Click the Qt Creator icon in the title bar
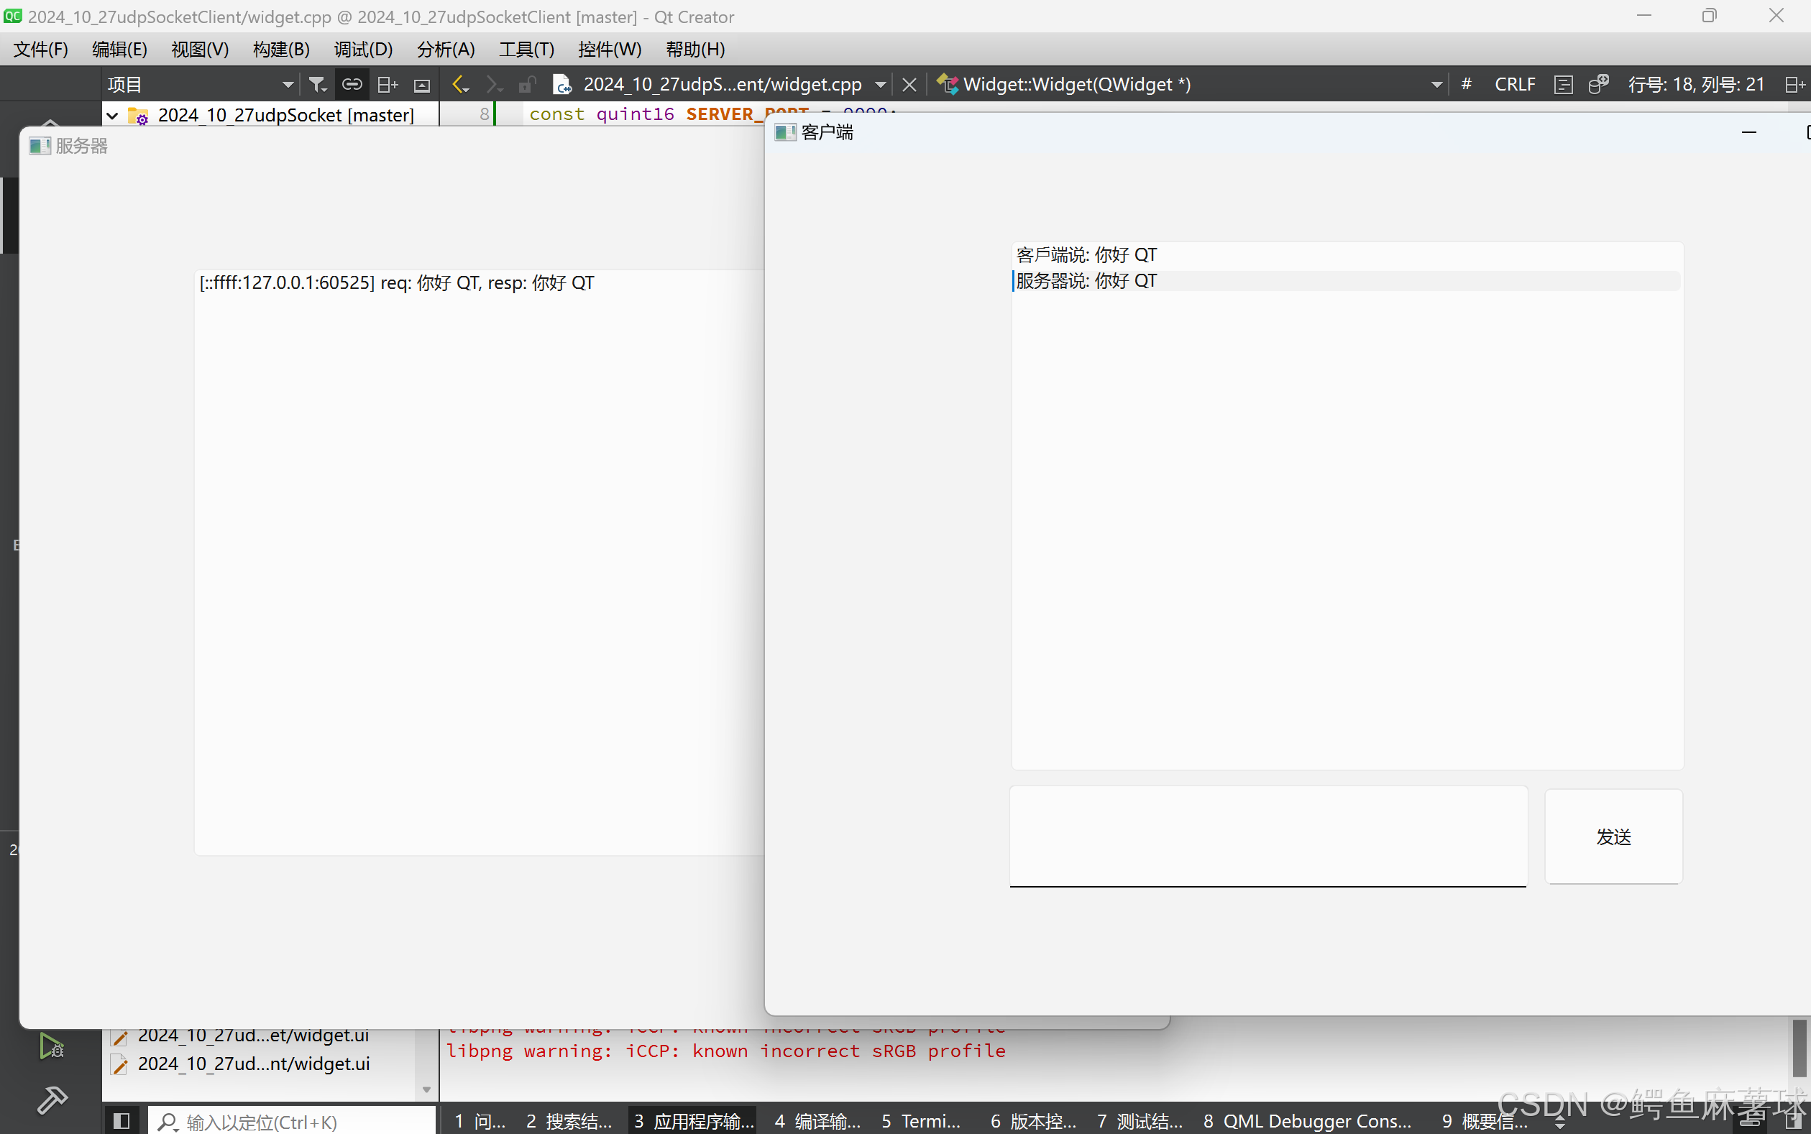The height and width of the screenshot is (1134, 1811). click(x=12, y=16)
